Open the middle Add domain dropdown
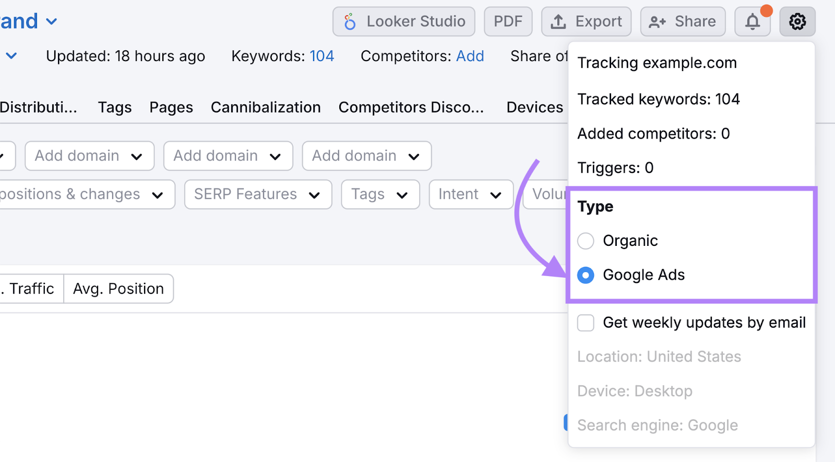Viewport: 835px width, 462px height. tap(228, 156)
